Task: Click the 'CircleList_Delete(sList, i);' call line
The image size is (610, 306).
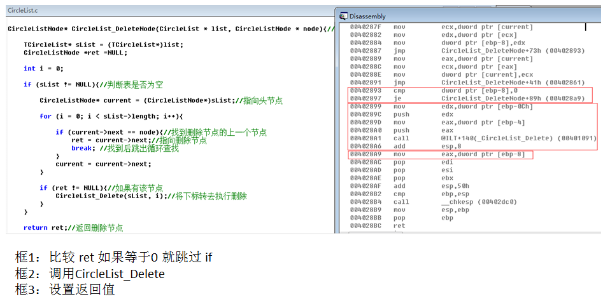Action: [x=151, y=196]
